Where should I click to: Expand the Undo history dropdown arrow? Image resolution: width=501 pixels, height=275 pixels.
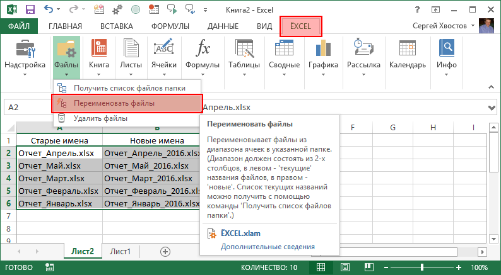pos(59,10)
